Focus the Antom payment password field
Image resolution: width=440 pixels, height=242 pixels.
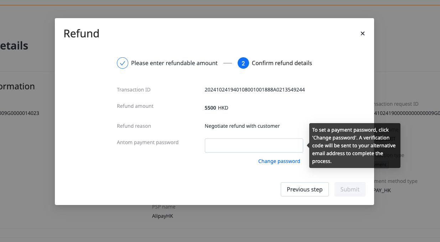[x=254, y=146]
